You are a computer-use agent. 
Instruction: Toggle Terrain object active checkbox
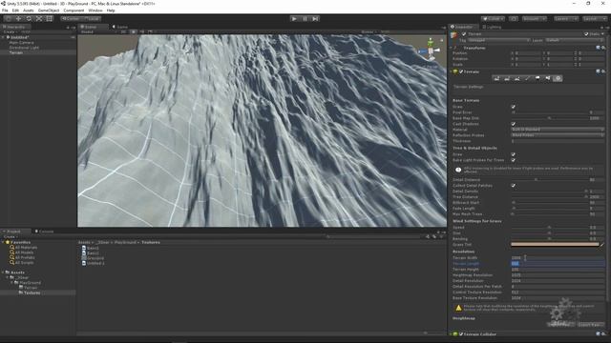point(464,34)
